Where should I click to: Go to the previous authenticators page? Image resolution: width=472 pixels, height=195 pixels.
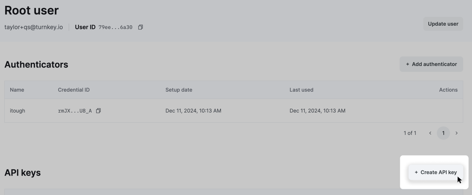coord(430,133)
